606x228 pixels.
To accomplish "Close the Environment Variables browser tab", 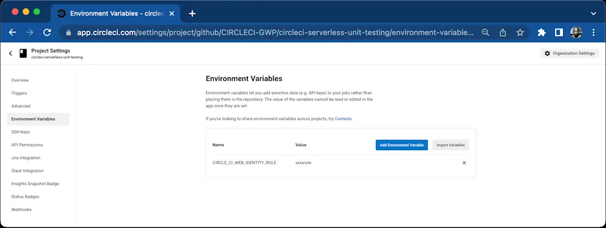I will (172, 13).
